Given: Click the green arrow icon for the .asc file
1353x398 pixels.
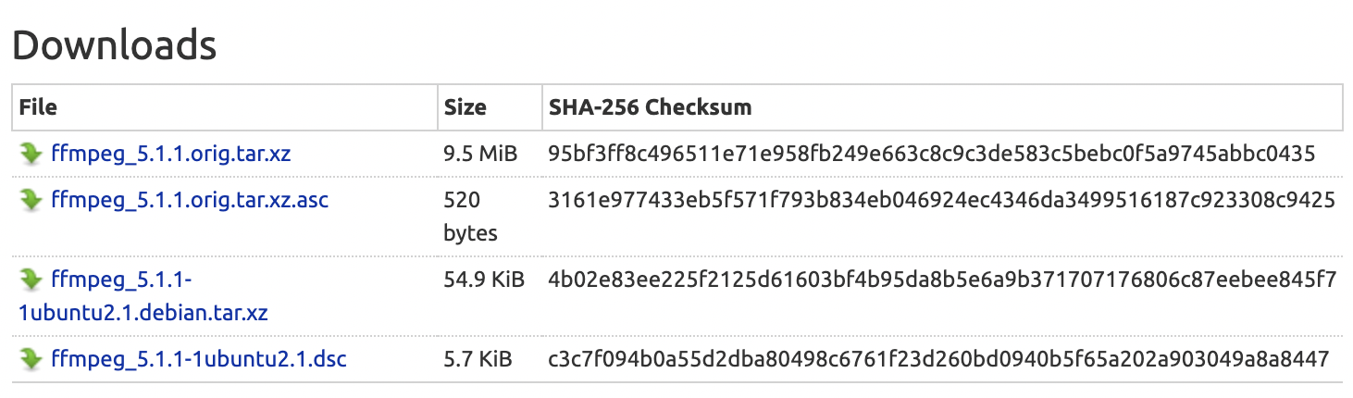Looking at the screenshot, I should click(x=31, y=200).
